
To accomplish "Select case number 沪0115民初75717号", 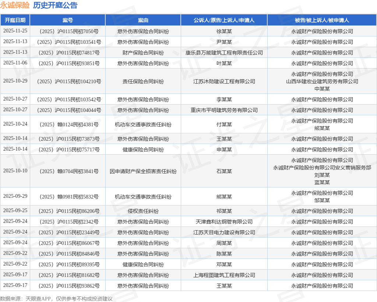I will (69, 150).
